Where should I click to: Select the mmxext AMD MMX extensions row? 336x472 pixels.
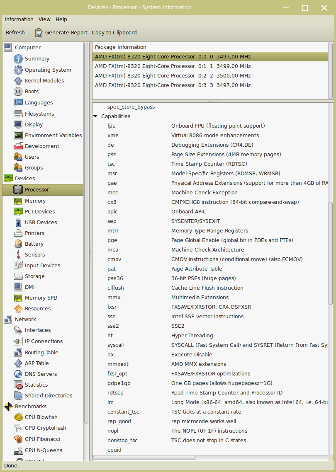pyautogui.click(x=210, y=364)
